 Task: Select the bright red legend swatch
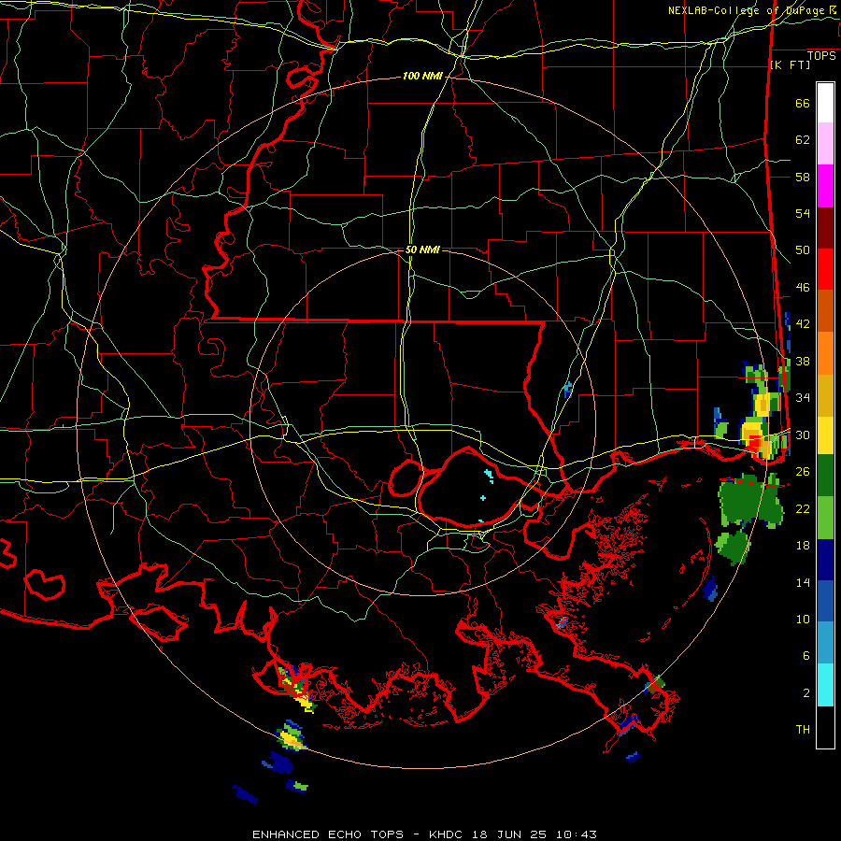coord(825,269)
